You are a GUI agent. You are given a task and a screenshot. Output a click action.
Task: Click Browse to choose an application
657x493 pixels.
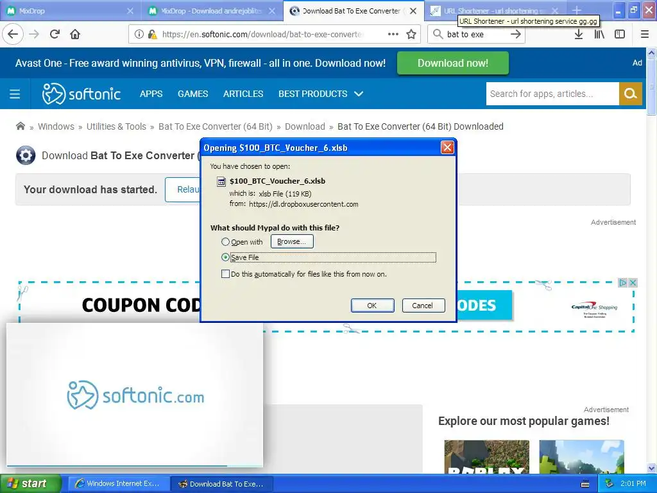tap(292, 241)
